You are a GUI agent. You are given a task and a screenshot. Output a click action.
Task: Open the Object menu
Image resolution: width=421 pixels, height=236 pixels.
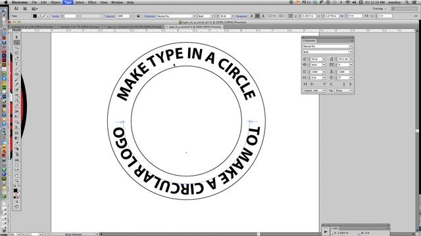[55, 2]
